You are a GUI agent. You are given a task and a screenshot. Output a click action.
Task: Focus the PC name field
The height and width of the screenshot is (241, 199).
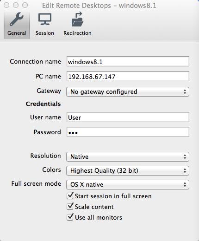click(128, 76)
